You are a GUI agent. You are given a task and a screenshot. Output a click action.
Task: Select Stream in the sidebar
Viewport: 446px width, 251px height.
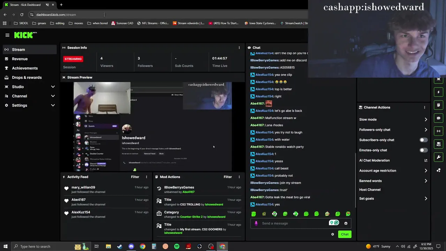click(30, 50)
